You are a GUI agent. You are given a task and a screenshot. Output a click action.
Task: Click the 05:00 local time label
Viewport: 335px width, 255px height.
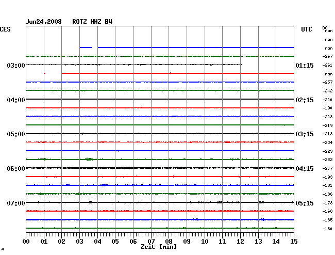point(16,134)
